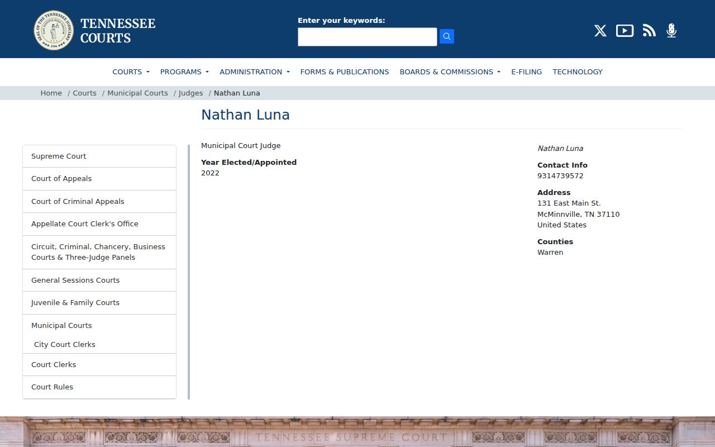Click the italic Nathan Luna name
Screen dimensions: 715x447
560,149
